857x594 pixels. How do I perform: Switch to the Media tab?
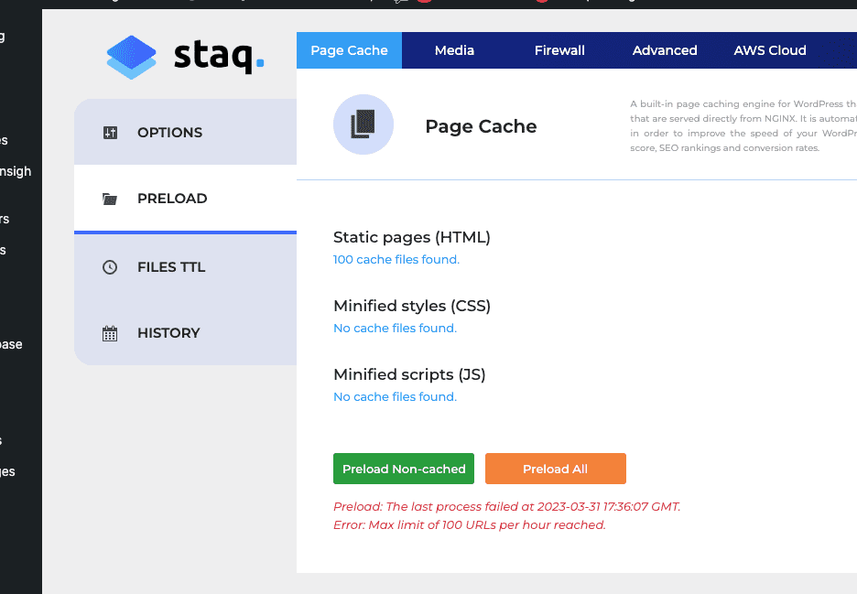[454, 50]
